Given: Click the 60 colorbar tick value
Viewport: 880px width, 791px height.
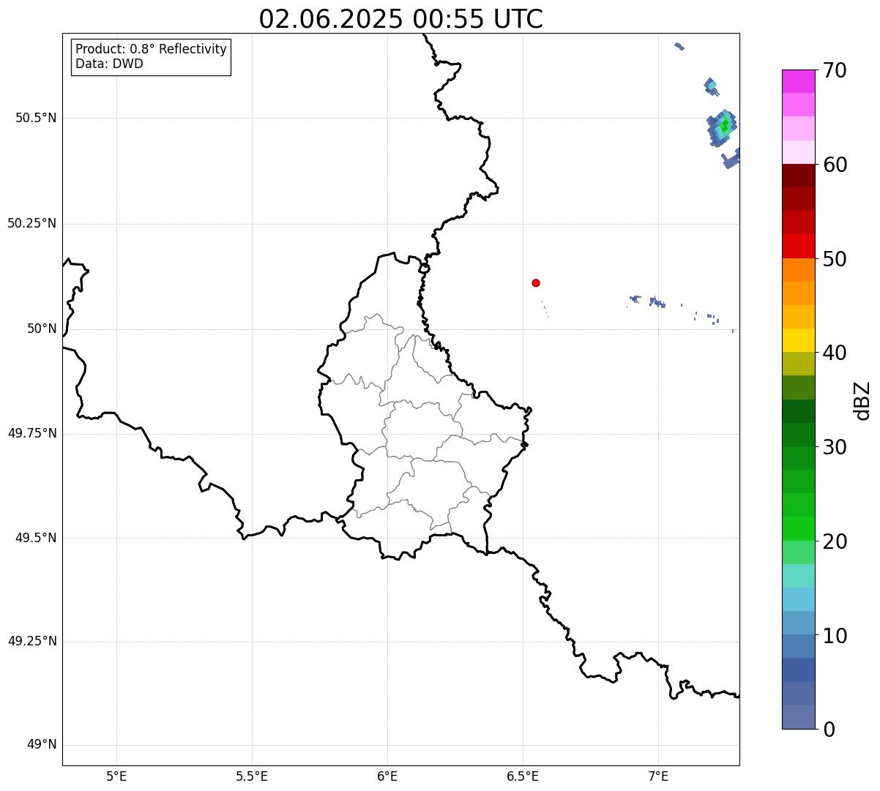Looking at the screenshot, I should point(835,165).
